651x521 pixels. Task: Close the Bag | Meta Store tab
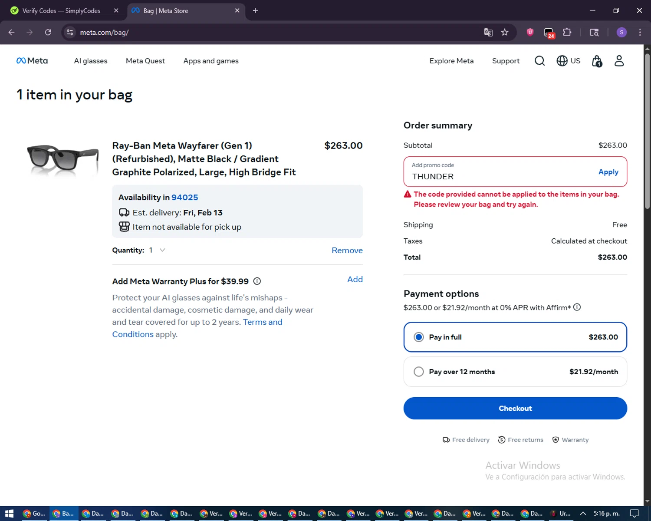click(237, 10)
